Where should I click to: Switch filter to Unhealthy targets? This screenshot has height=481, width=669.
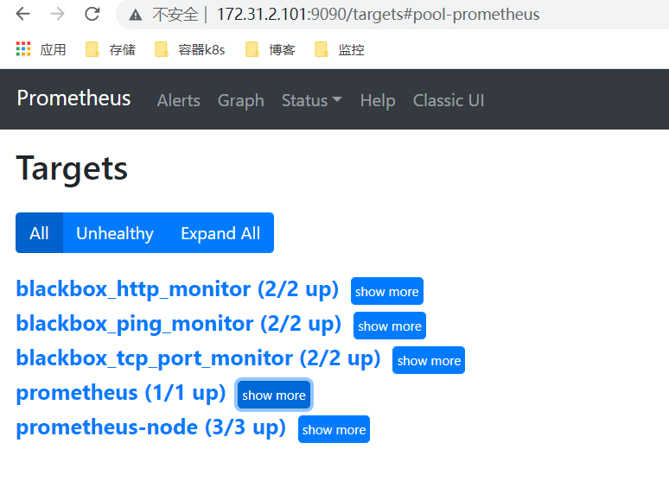[x=115, y=233]
